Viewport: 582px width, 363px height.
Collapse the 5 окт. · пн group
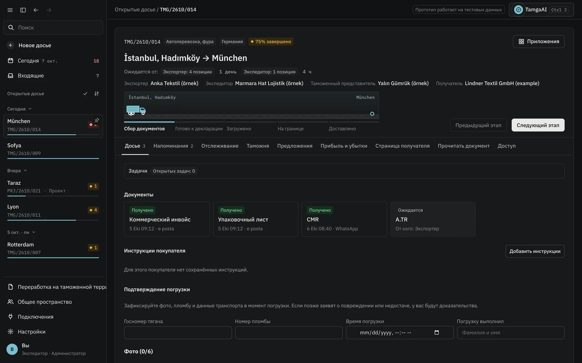click(21, 232)
